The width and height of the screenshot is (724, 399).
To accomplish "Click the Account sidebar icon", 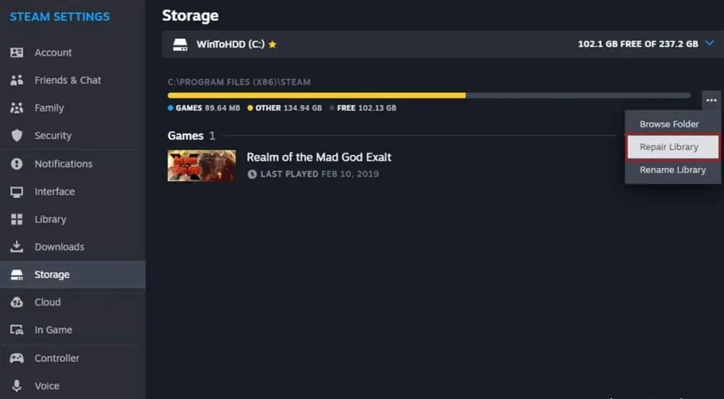I will [x=17, y=53].
